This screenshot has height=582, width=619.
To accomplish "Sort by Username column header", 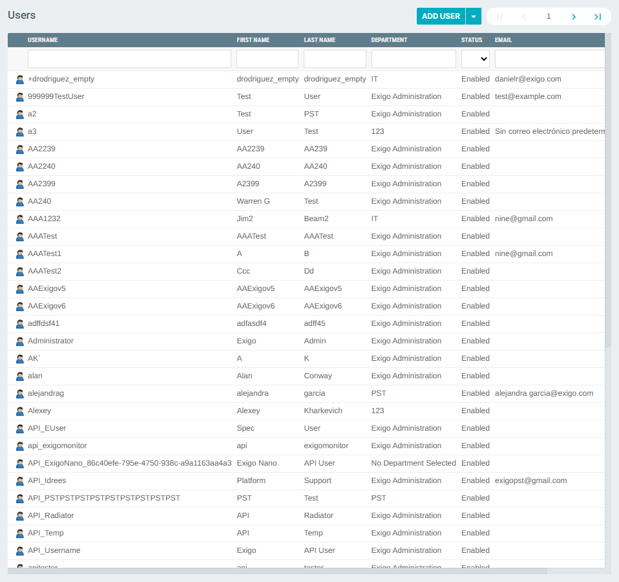I will [x=43, y=40].
